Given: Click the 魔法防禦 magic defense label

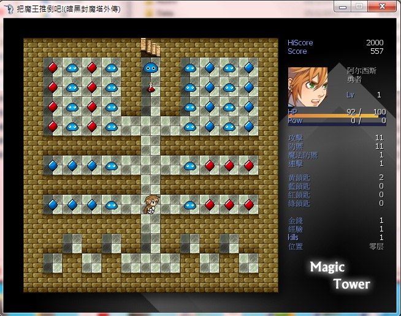Looking at the screenshot, I should tap(303, 155).
